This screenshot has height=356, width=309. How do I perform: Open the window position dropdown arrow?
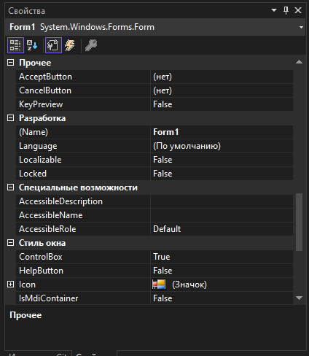click(x=274, y=10)
